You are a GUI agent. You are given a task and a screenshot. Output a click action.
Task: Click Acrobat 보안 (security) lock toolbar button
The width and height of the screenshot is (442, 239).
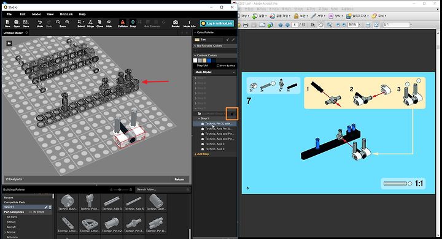pyautogui.click(x=300, y=16)
